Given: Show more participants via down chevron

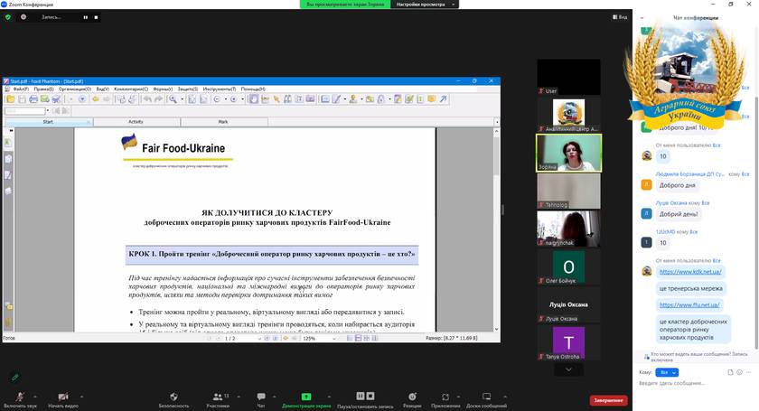Looking at the screenshot, I should pyautogui.click(x=568, y=369).
